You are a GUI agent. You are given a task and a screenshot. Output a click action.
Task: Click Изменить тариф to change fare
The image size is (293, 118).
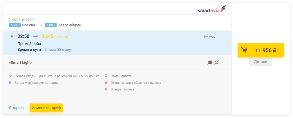point(46,108)
